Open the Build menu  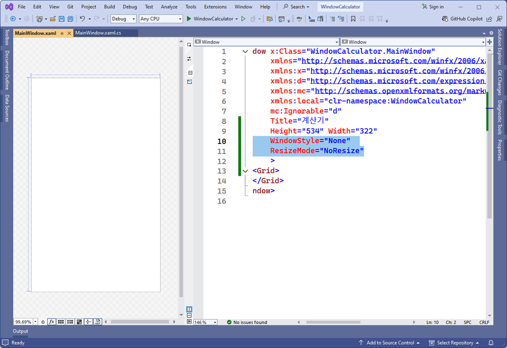(110, 7)
